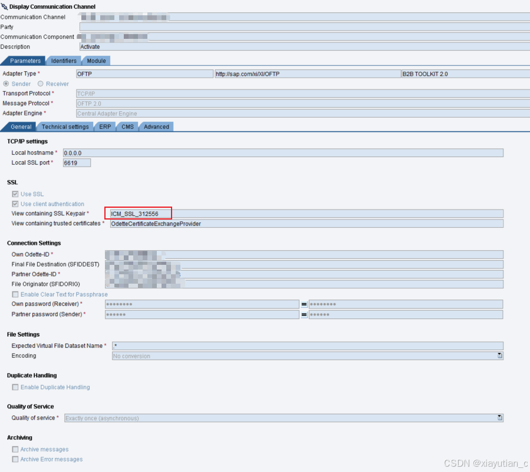
Task: Switch to the Parameters tab
Action: (x=25, y=61)
